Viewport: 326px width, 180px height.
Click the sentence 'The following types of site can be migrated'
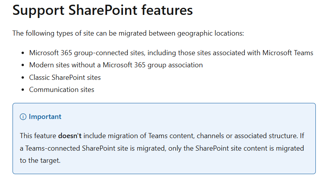(128, 33)
